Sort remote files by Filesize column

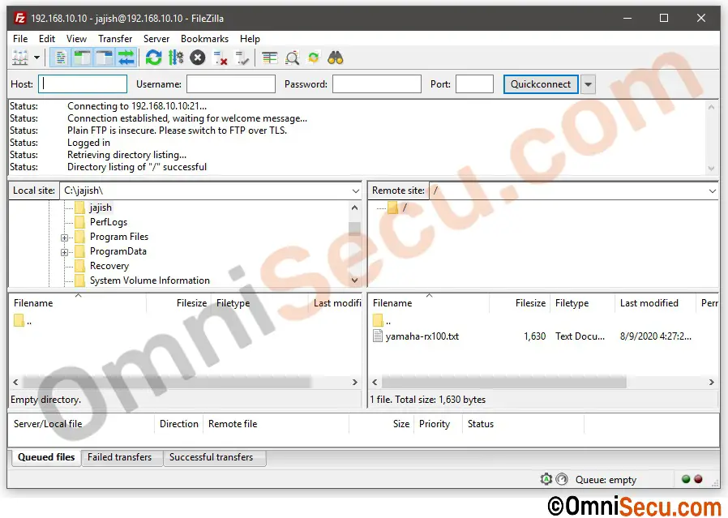click(x=520, y=303)
